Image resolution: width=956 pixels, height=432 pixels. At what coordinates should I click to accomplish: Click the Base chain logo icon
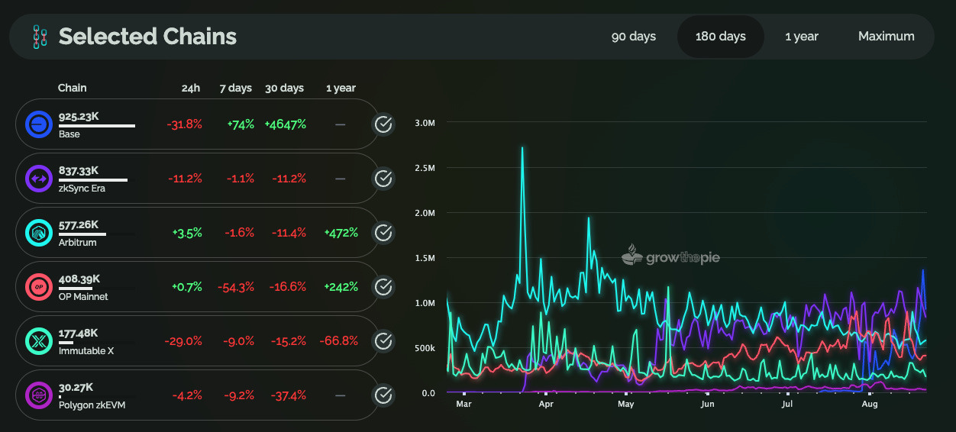point(38,124)
